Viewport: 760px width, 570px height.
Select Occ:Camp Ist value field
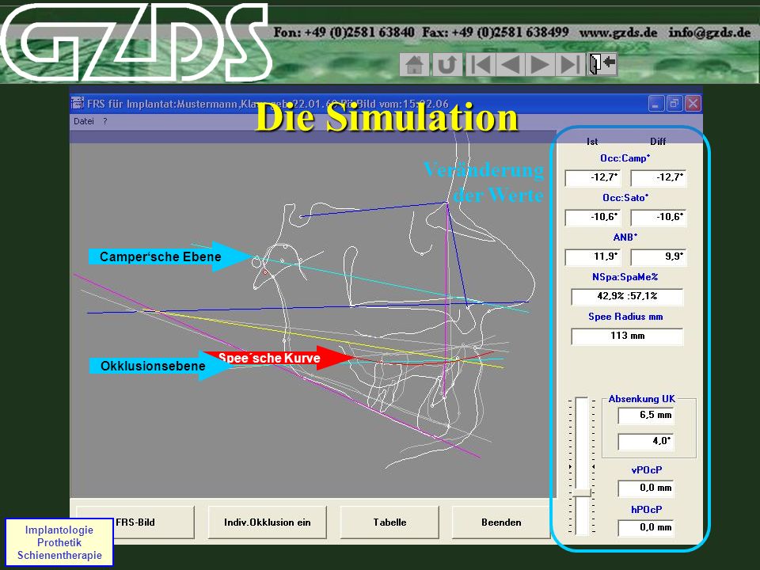[592, 177]
